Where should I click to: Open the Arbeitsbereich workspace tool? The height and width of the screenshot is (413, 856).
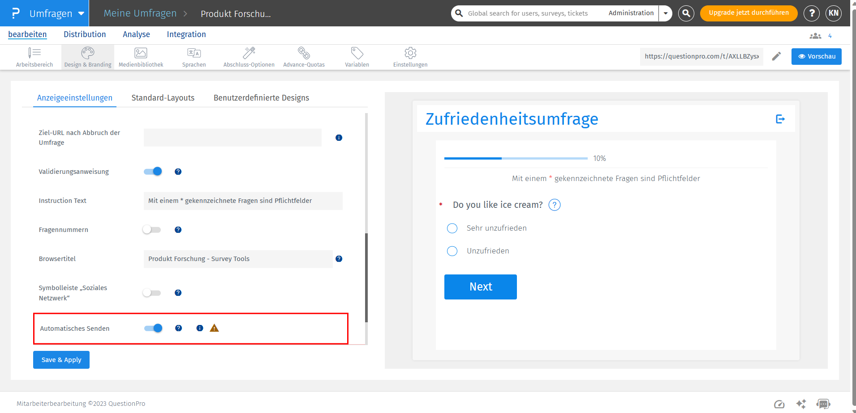(x=34, y=57)
